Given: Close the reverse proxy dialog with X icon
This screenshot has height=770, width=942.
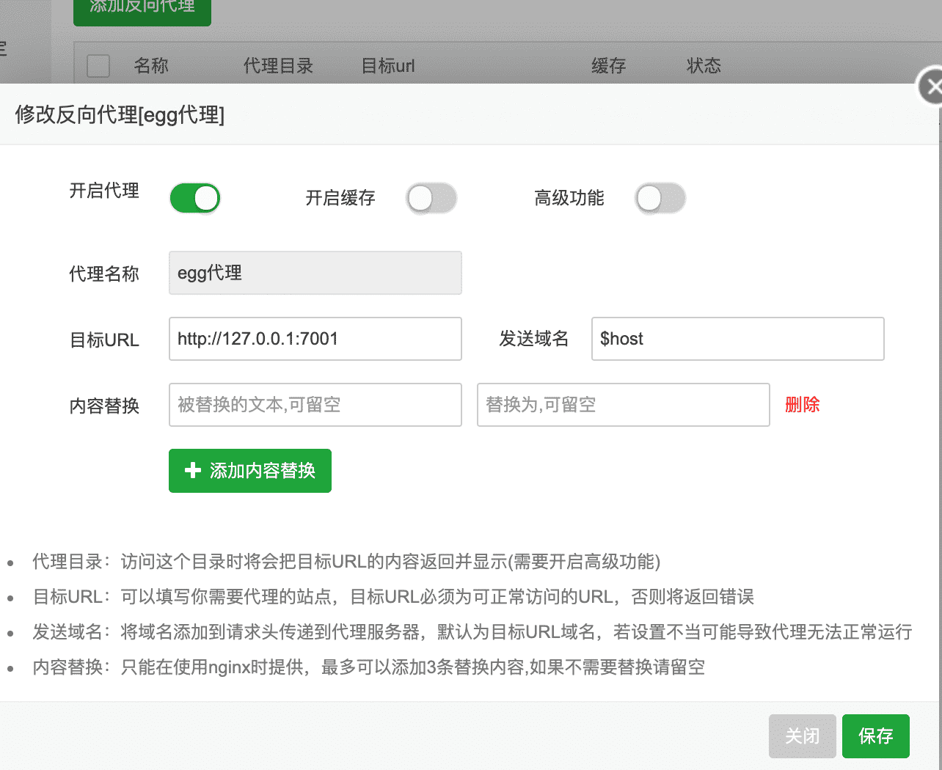Looking at the screenshot, I should coord(932,87).
